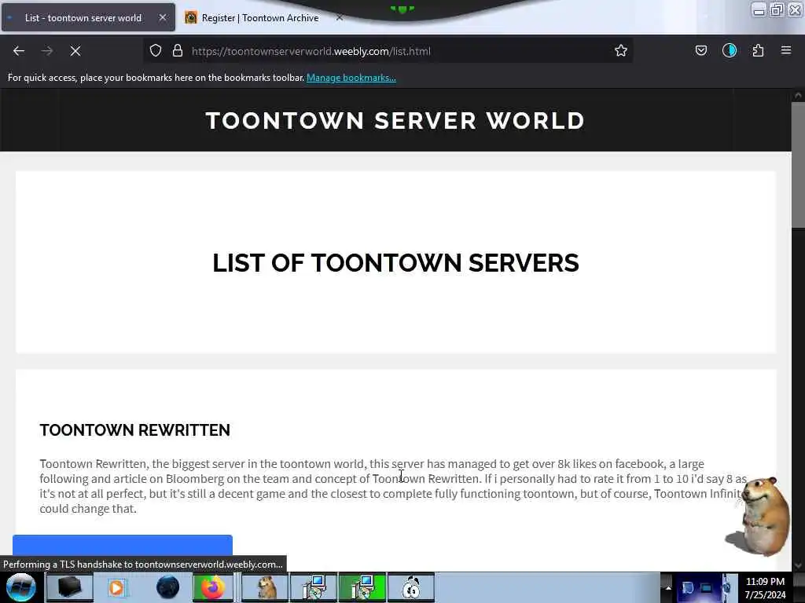This screenshot has height=603, width=805.
Task: View site security via padlock icon
Action: 178,50
